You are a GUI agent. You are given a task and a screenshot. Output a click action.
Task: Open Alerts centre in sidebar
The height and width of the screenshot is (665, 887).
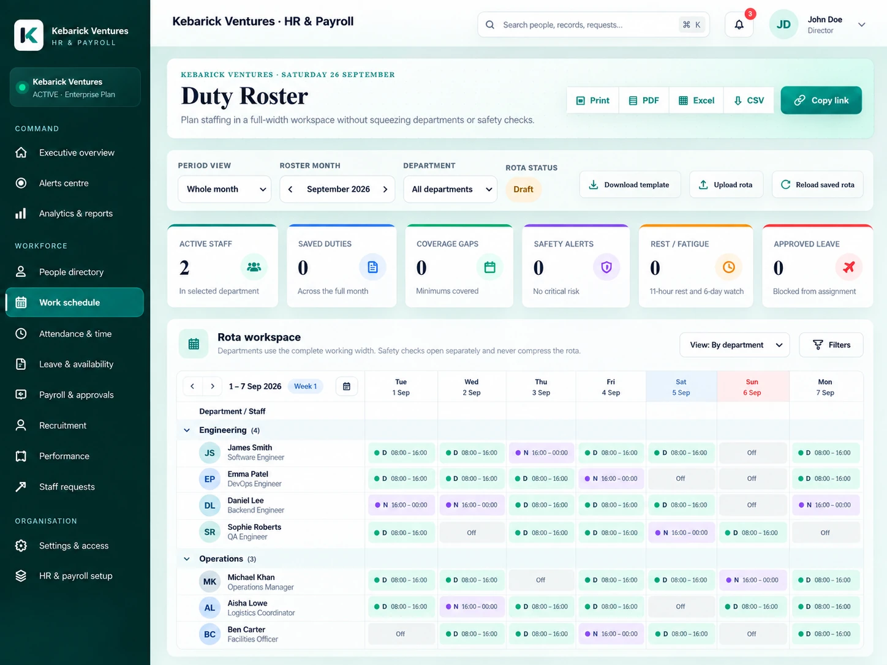click(x=75, y=183)
